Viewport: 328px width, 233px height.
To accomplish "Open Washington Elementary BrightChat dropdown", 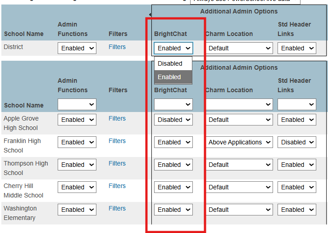I will pos(173,210).
